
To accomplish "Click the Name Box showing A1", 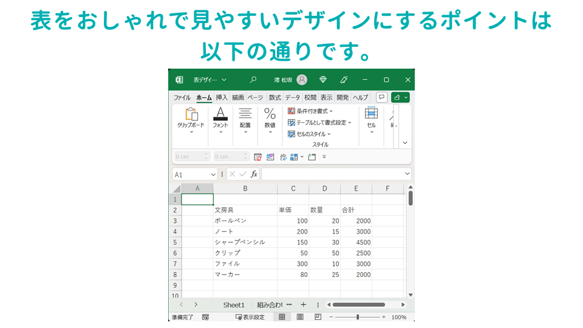I will (x=195, y=174).
